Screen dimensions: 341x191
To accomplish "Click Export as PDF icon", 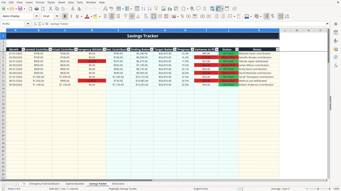I will pos(30,9).
